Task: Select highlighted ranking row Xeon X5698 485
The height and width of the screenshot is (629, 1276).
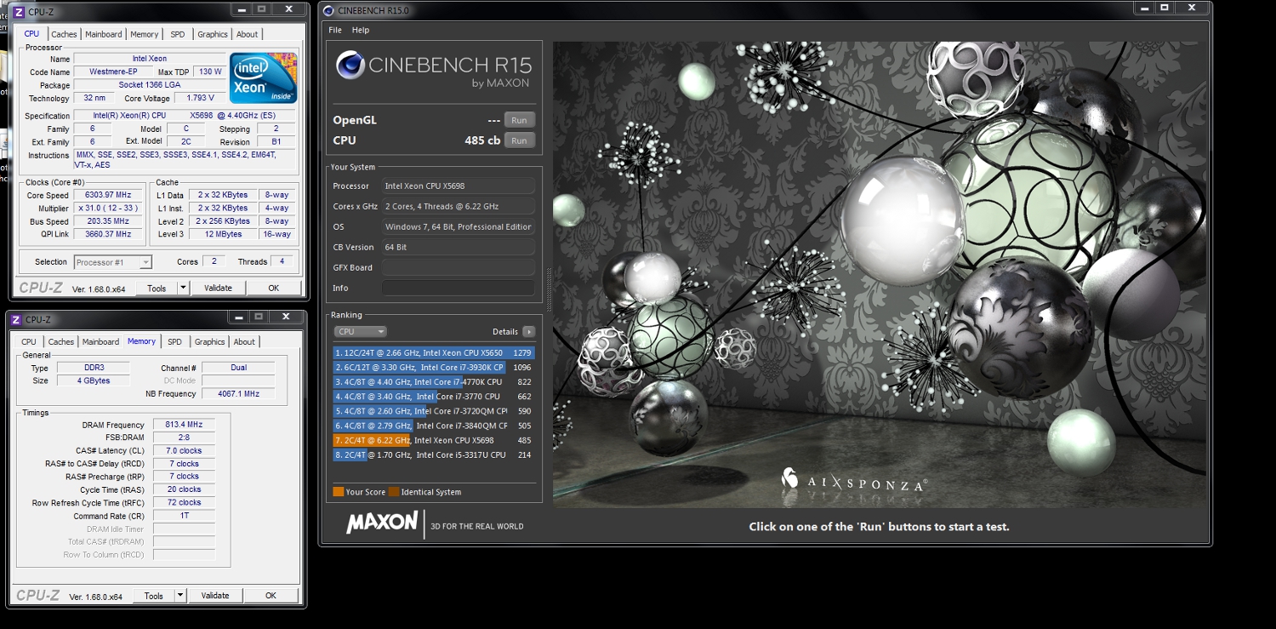Action: coord(434,440)
